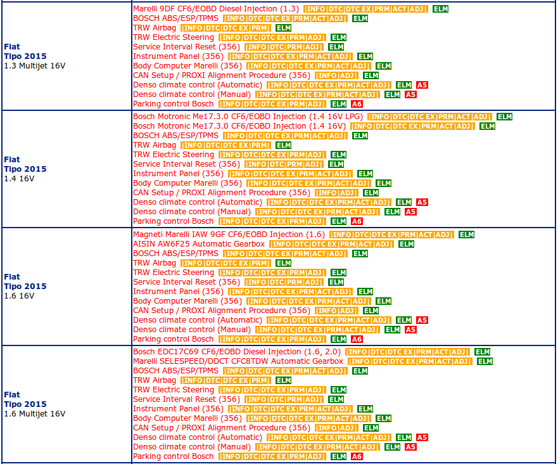Click ELM badge next to Marelli 9DF Diesel Injection
The height and width of the screenshot is (464, 558).
click(x=440, y=10)
